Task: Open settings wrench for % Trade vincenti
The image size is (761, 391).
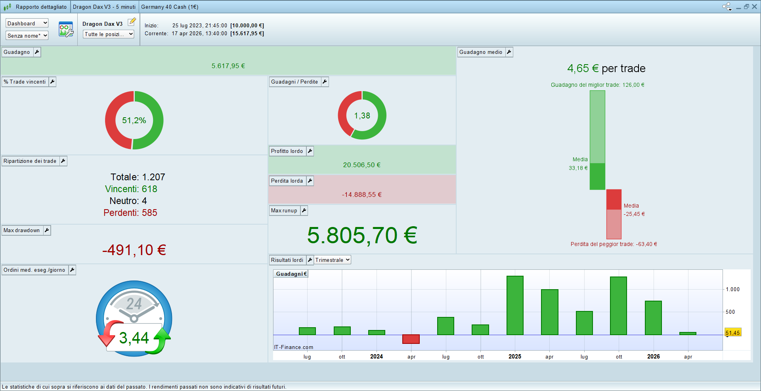Action: pyautogui.click(x=52, y=82)
